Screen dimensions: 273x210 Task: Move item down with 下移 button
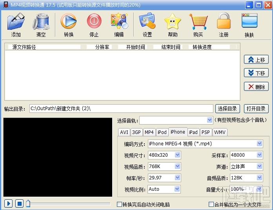tap(256, 73)
